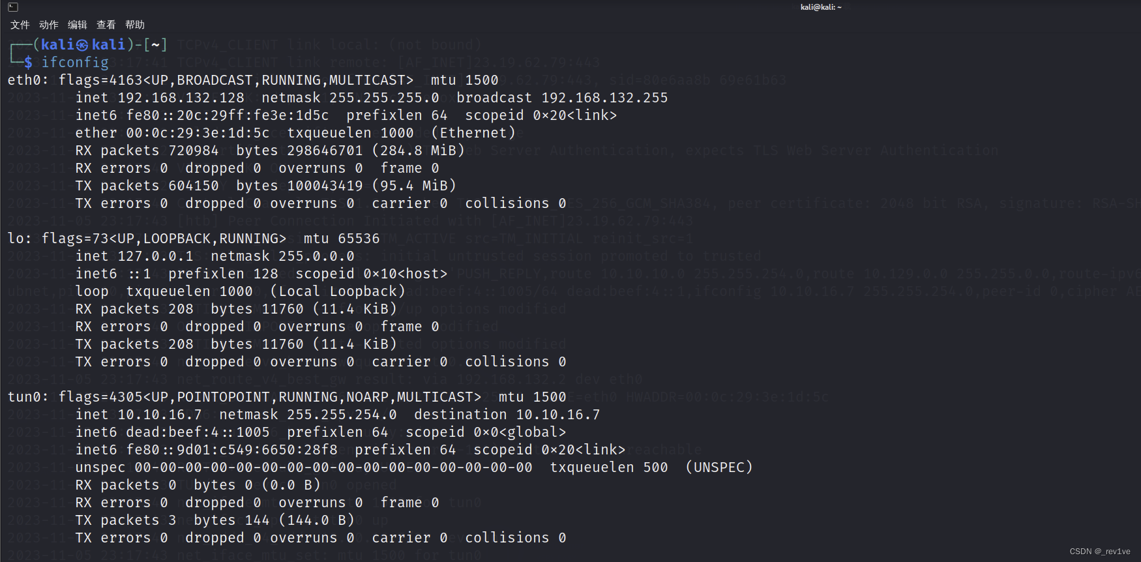Open the 文件 menu
This screenshot has height=562, width=1141.
point(20,25)
